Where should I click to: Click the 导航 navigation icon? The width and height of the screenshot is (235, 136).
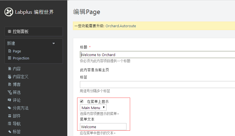coord(10,124)
